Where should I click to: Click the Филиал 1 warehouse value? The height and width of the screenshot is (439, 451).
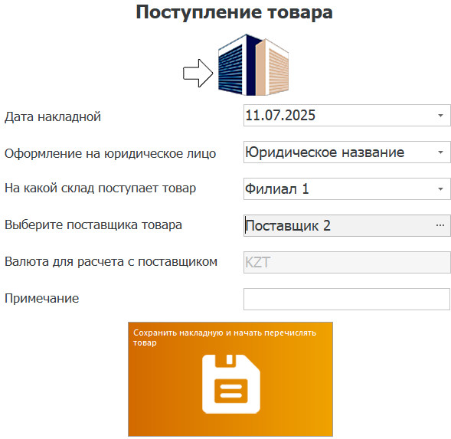[277, 188]
